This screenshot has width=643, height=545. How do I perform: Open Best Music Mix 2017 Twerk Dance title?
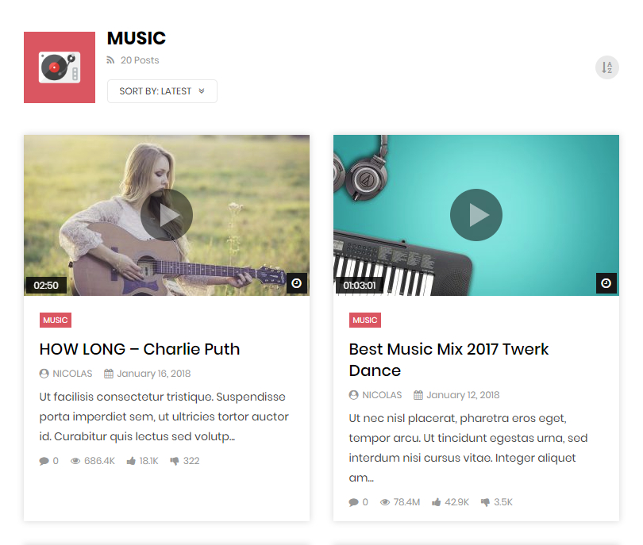(x=449, y=360)
